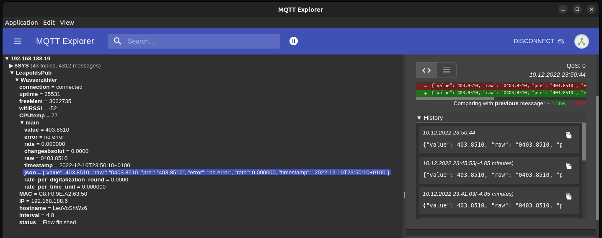Select the changeabsolut = 0.0000 topic
This screenshot has width=602, height=238.
coord(56,151)
